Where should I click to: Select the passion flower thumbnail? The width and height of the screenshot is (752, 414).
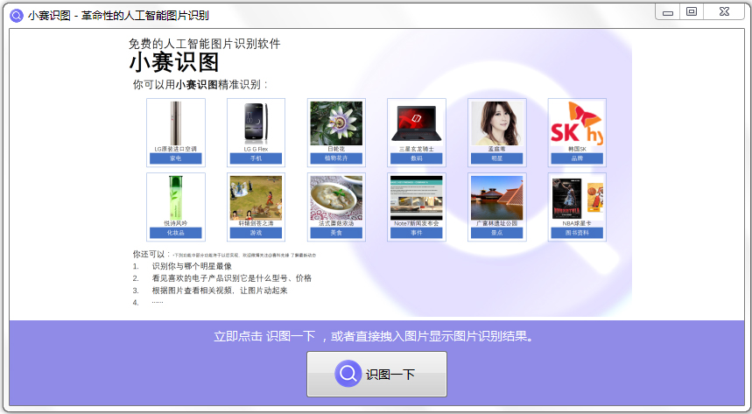pos(336,123)
